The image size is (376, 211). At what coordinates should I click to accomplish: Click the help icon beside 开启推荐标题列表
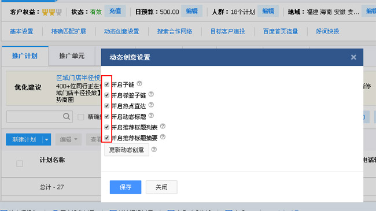point(163,126)
